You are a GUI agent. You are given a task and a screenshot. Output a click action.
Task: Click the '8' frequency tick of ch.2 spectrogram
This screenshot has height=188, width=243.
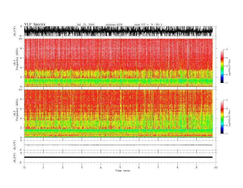(21, 99)
